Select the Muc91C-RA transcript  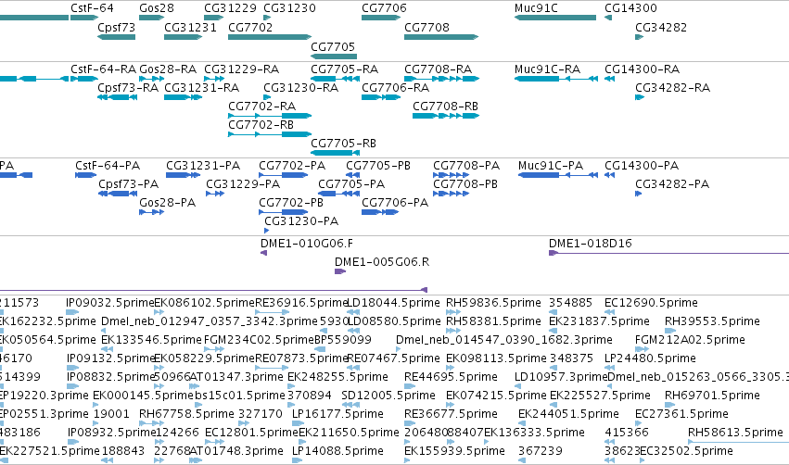[556, 79]
